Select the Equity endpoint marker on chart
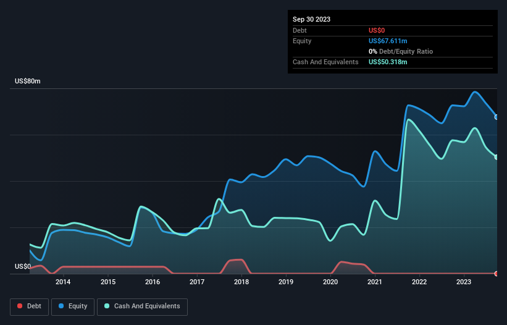The image size is (507, 325). coord(497,117)
